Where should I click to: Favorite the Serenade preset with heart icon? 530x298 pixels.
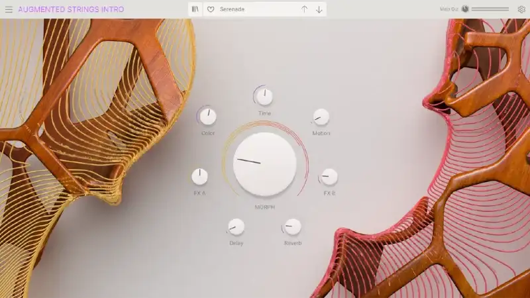click(x=211, y=9)
